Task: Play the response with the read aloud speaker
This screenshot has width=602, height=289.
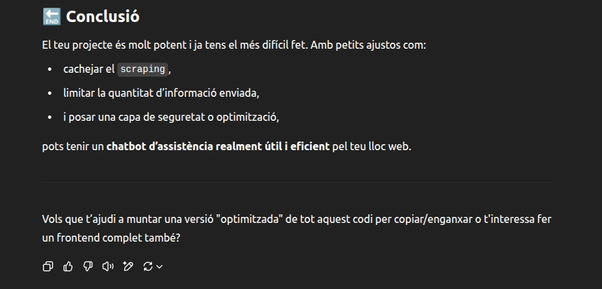Action: 108,266
